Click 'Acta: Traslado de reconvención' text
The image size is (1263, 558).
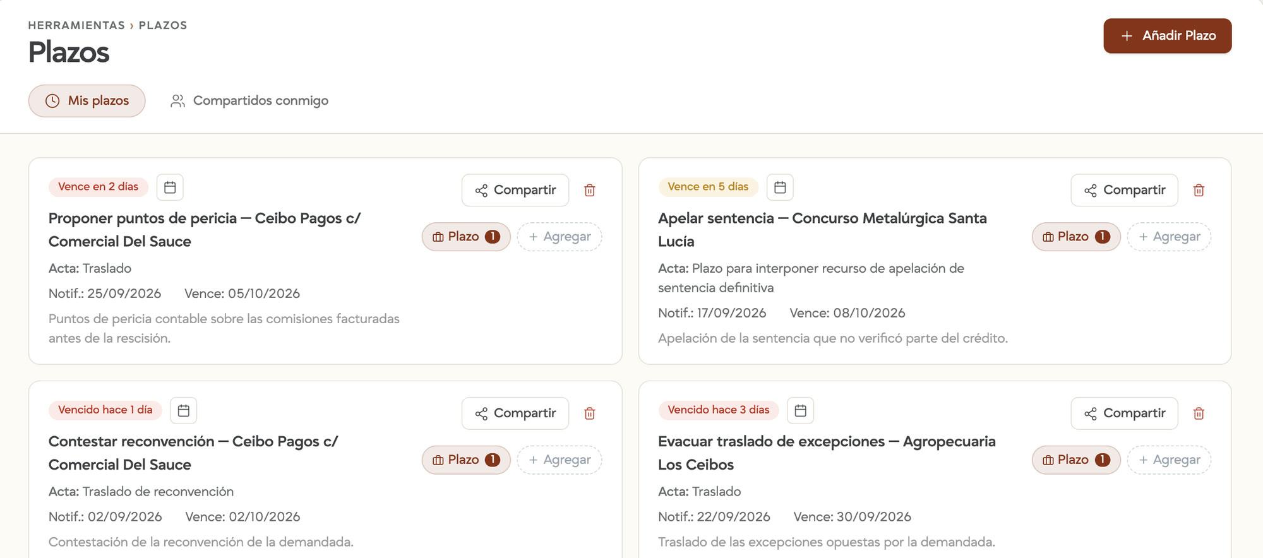tap(141, 492)
